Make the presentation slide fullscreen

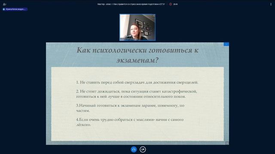pos(227,143)
